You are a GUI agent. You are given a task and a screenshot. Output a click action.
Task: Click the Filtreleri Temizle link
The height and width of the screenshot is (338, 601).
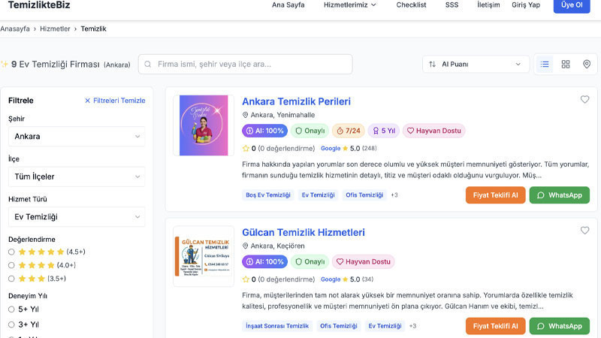click(114, 101)
